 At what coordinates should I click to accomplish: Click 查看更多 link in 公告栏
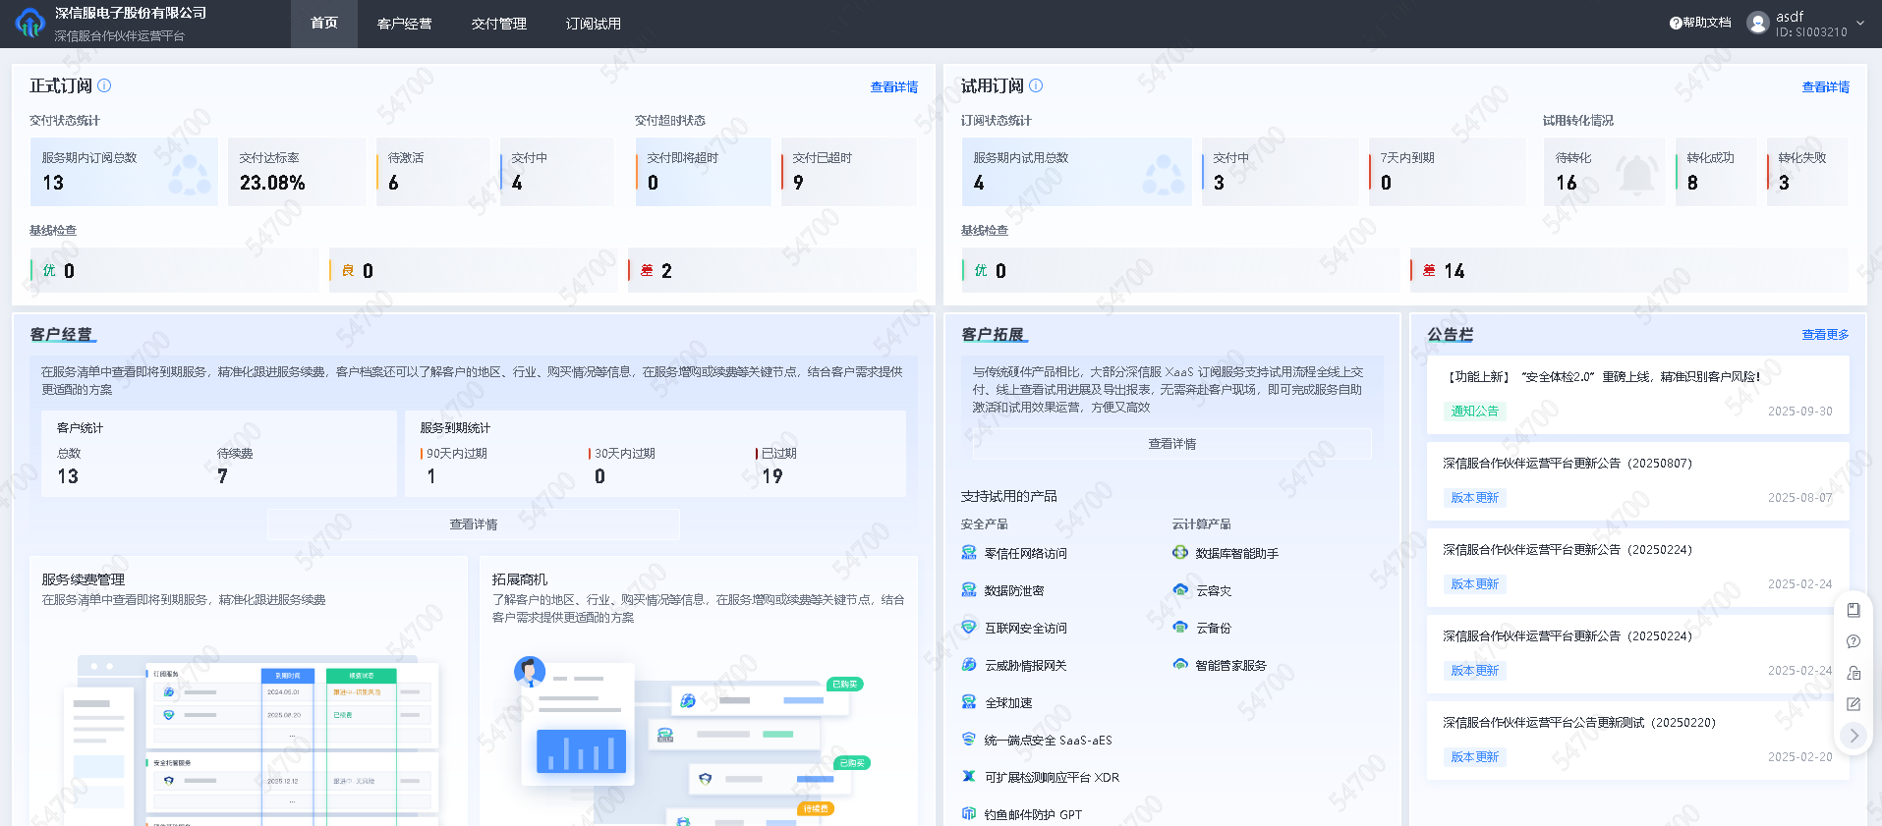point(1825,335)
